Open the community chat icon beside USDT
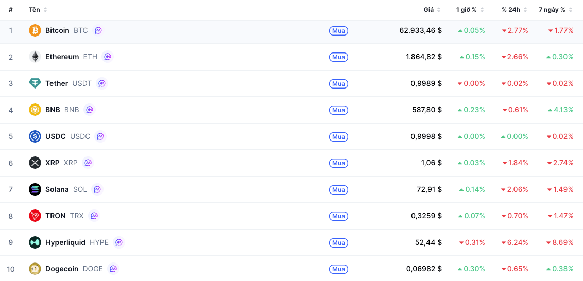The height and width of the screenshot is (281, 583). pos(102,83)
